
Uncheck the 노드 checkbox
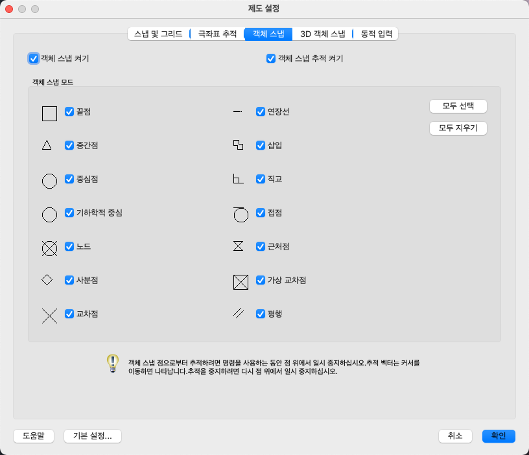[69, 246]
